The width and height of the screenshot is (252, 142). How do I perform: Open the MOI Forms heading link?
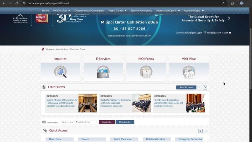coord(146,59)
